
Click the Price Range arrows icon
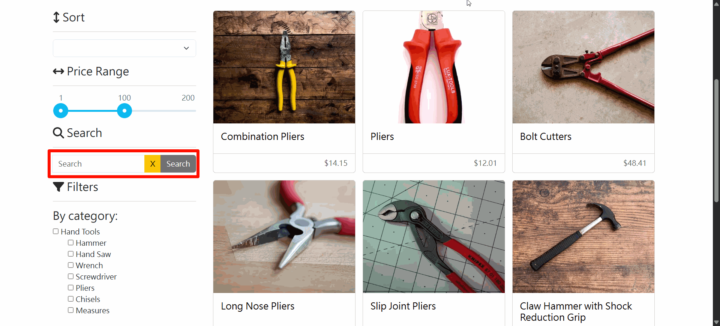pyautogui.click(x=58, y=71)
